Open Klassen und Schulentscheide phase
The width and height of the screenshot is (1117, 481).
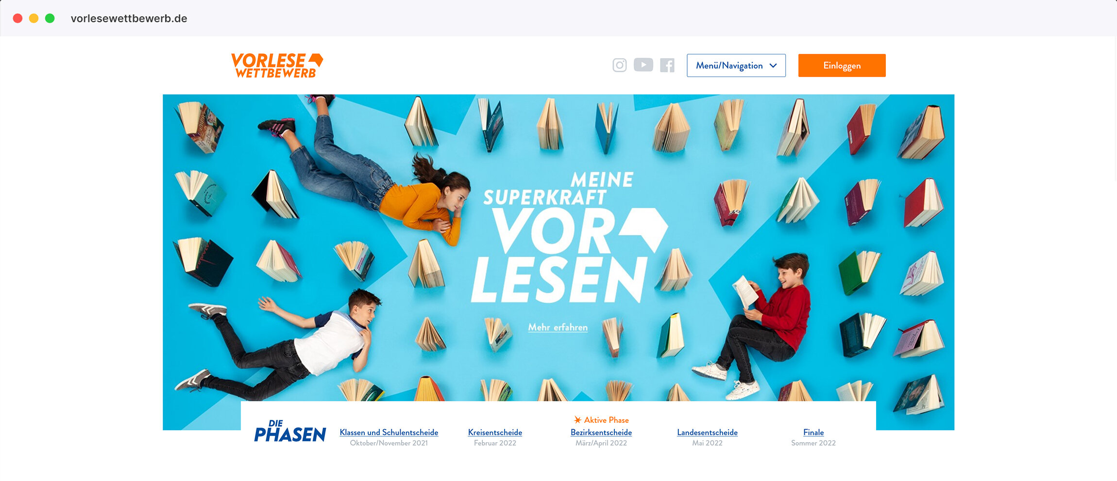click(x=389, y=432)
